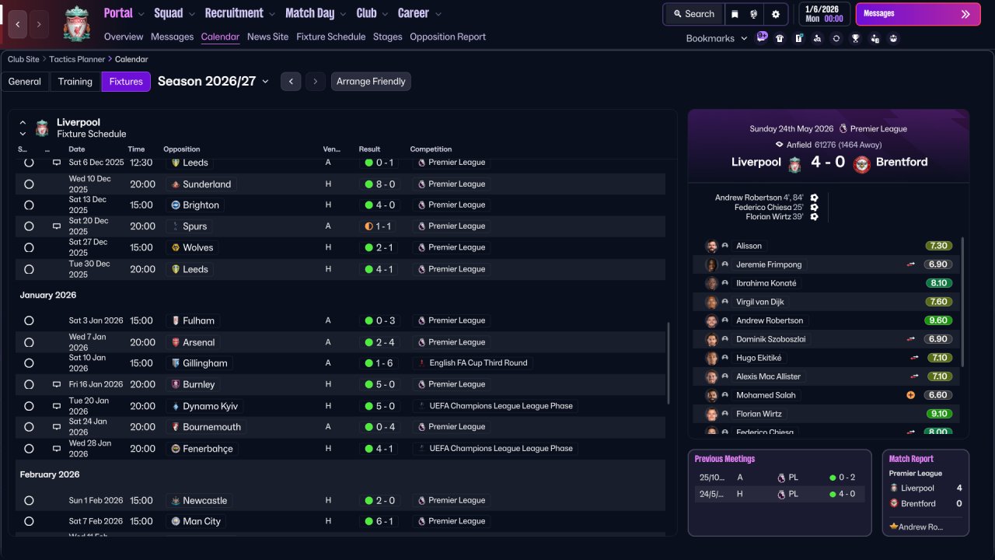
Task: Open the Season 2026/27 selector dropdown
Action: tap(214, 81)
